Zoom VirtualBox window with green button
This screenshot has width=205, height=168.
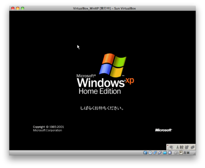(23, 8)
